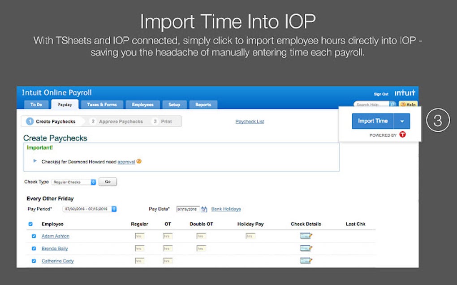Viewport: 457px width, 285px height.
Task: Uncheck Adam Ashton's row checkbox
Action: pyautogui.click(x=34, y=236)
